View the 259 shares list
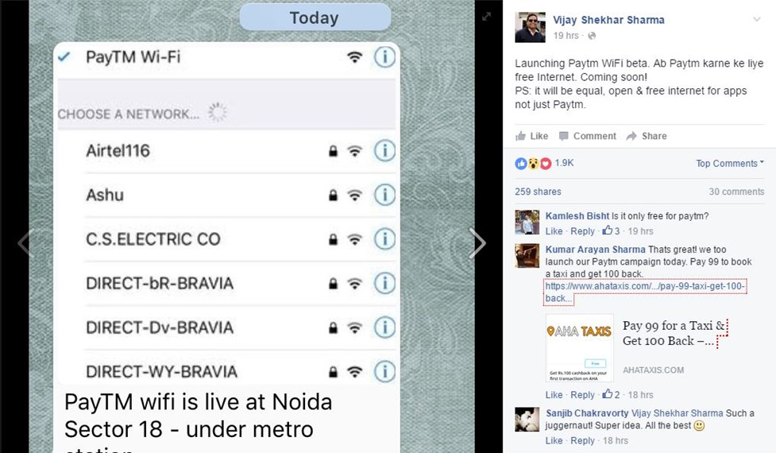 pyautogui.click(x=538, y=192)
